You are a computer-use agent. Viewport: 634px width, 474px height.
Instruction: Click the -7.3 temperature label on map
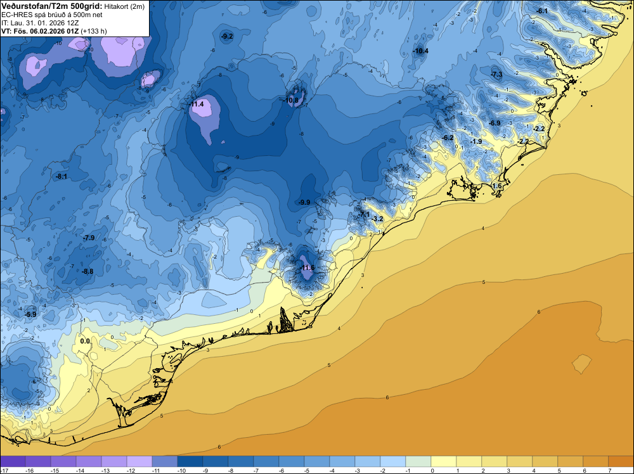[496, 74]
